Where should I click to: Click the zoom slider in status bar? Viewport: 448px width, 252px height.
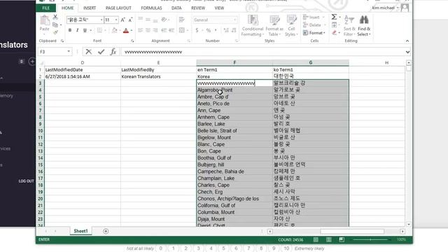pyautogui.click(x=370, y=239)
